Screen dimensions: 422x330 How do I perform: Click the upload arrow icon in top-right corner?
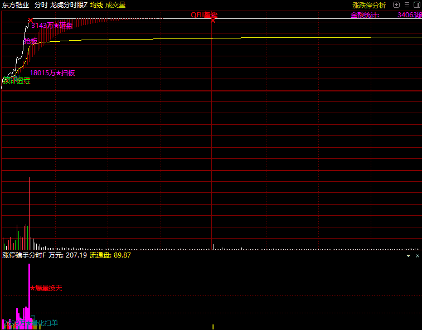(x=396, y=5)
